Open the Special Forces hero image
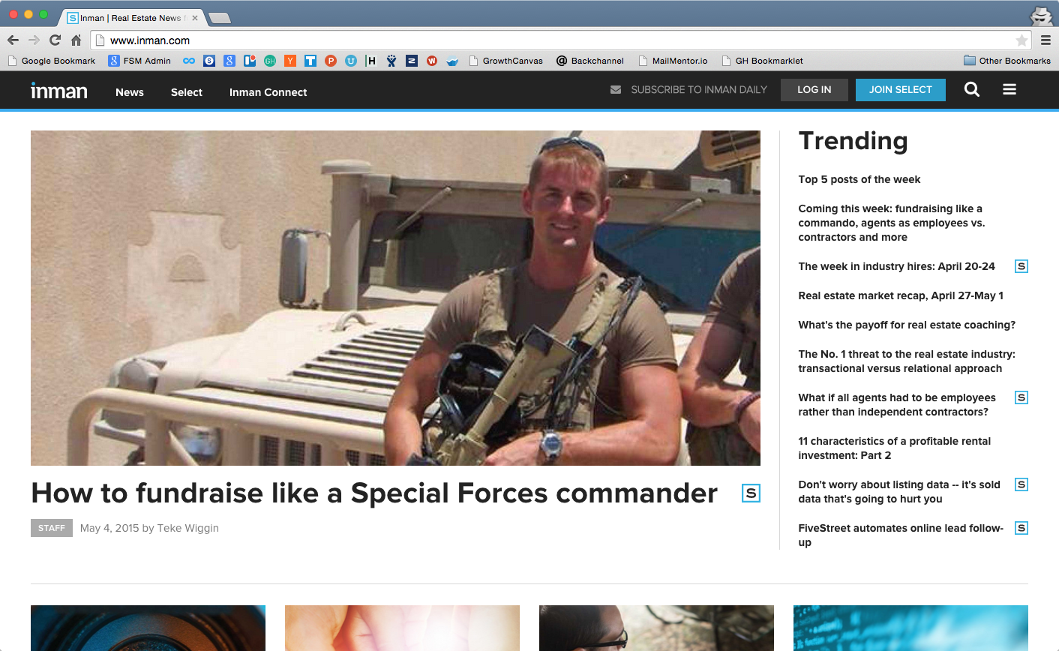 tap(395, 298)
